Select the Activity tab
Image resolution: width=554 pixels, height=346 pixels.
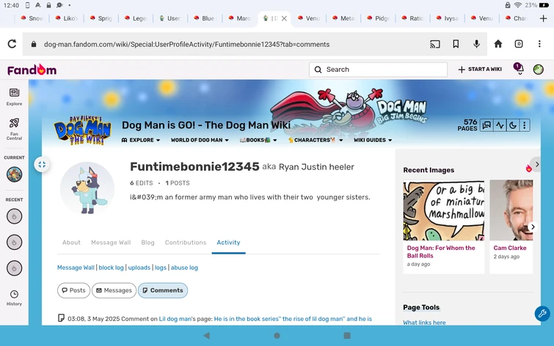228,243
